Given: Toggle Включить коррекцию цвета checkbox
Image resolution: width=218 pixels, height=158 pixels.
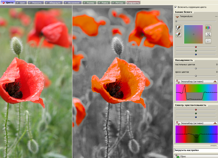Looking at the screenshot, I should pyautogui.click(x=175, y=7).
